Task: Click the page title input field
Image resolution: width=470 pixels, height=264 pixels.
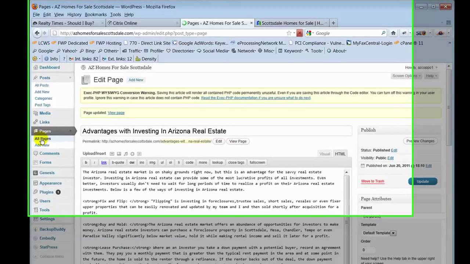Action: 216,131
